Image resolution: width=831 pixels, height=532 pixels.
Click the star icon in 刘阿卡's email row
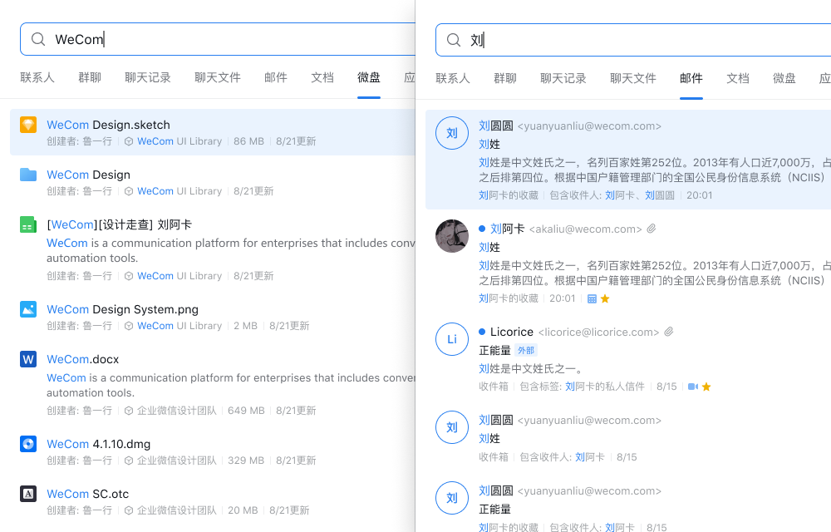click(x=605, y=298)
